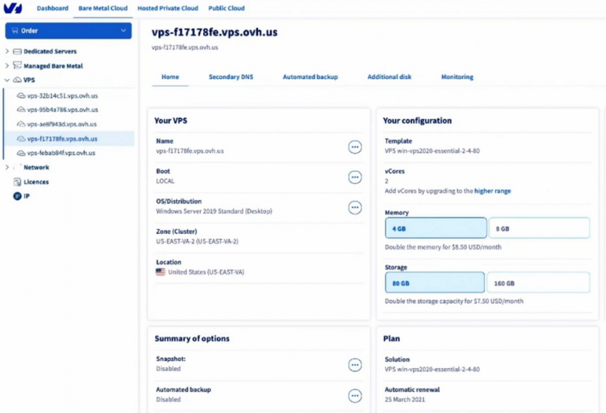
Task: Open the ellipsis menu beside Boot LOCAL
Action: [355, 177]
